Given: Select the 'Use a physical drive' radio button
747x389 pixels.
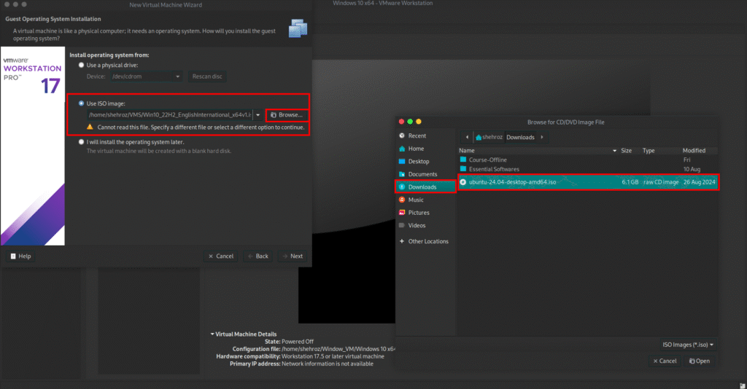Looking at the screenshot, I should 82,65.
